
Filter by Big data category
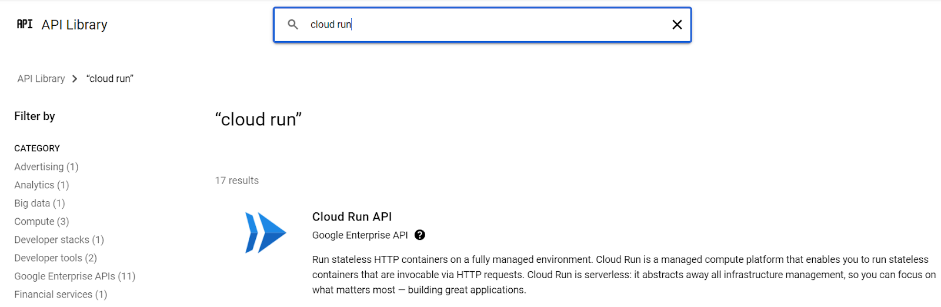(39, 203)
